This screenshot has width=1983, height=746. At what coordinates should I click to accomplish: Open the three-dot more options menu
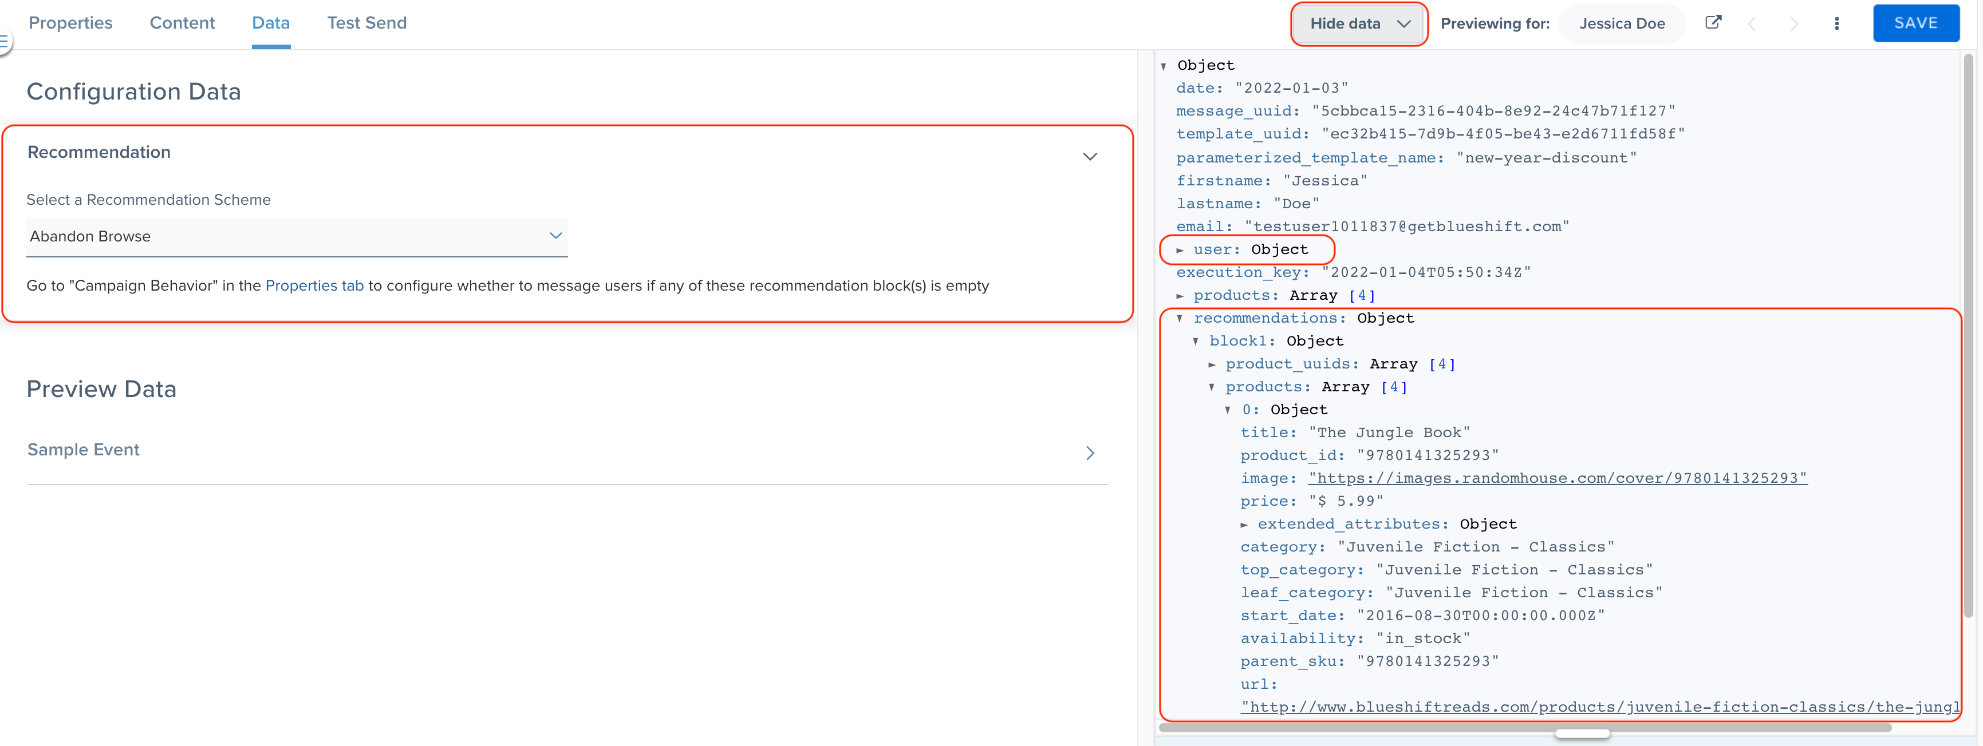click(1837, 24)
